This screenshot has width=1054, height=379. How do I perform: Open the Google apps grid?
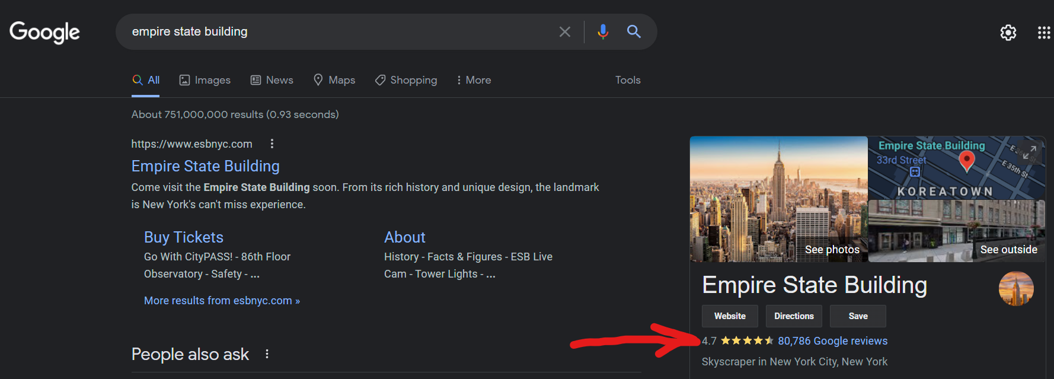tap(1043, 33)
